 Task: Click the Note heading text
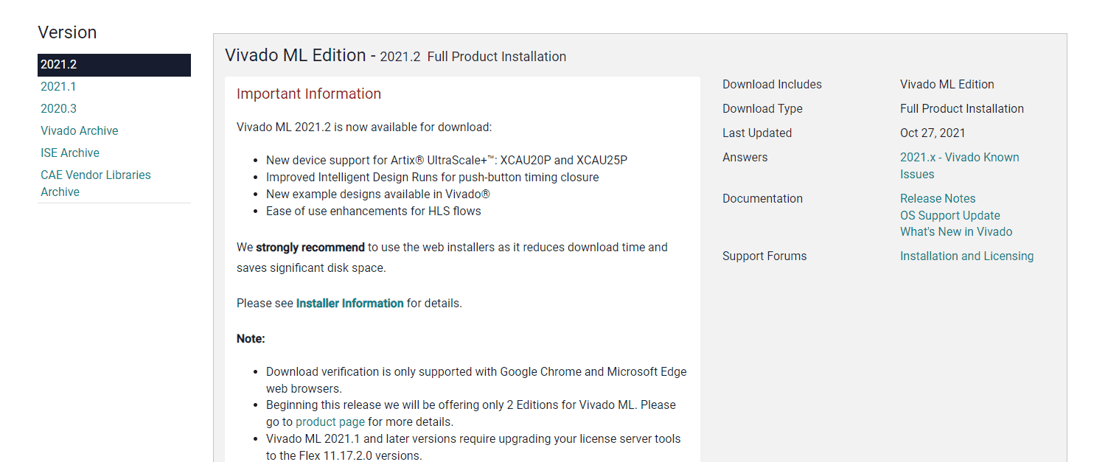pos(251,339)
